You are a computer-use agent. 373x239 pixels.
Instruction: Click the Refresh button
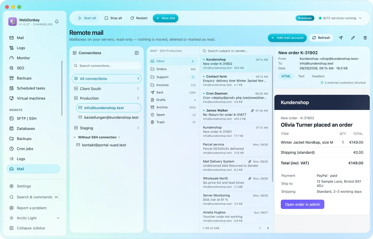[321, 38]
